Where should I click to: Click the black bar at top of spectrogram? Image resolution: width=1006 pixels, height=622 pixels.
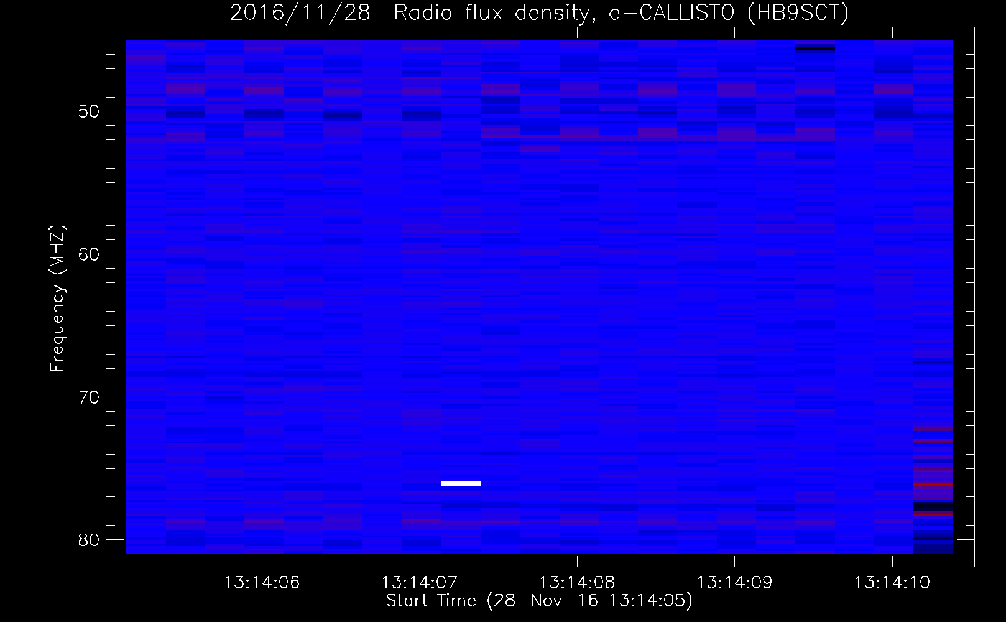tap(815, 48)
